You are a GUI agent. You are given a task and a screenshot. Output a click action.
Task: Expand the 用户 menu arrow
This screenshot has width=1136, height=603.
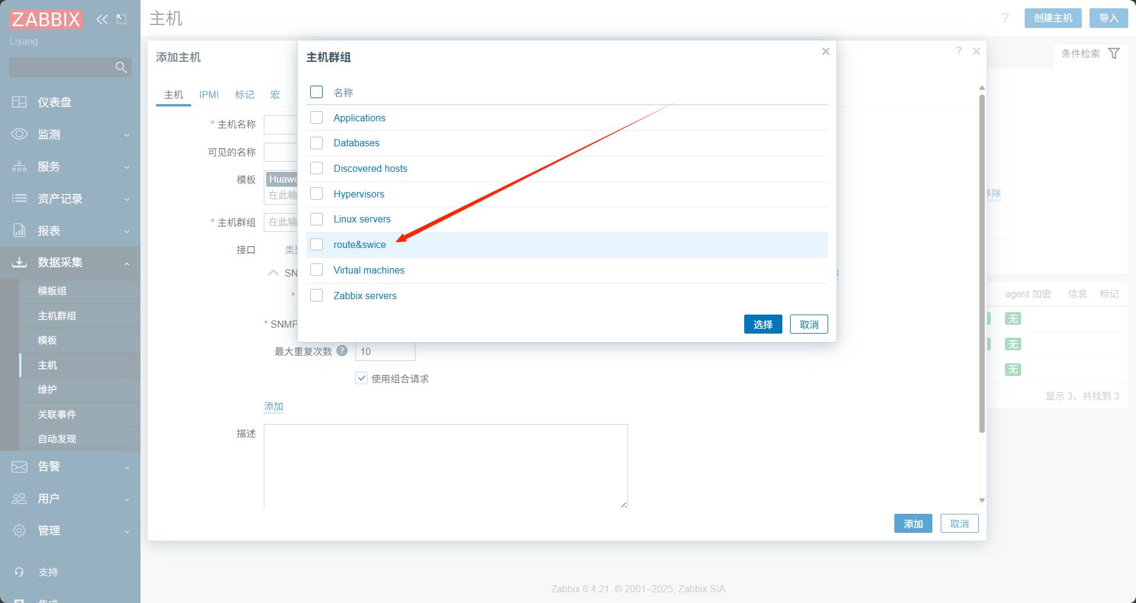[127, 500]
